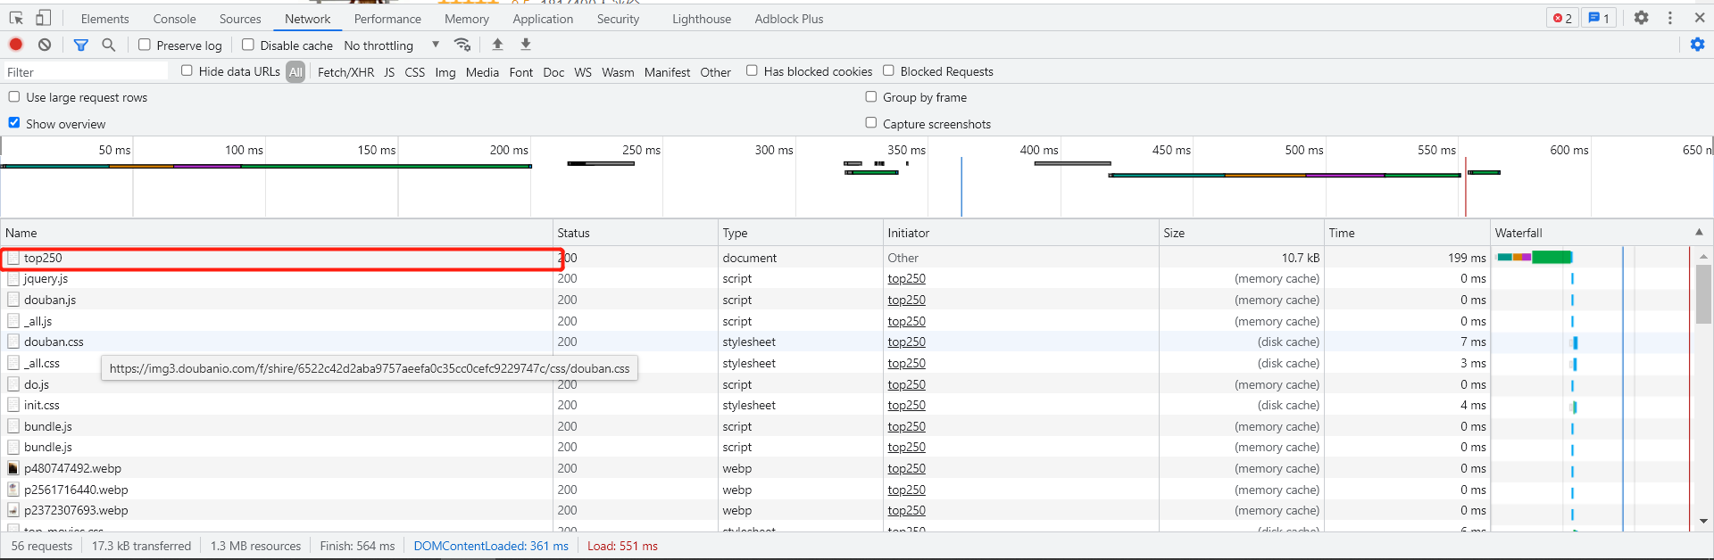Clear the network log
Image resolution: width=1714 pixels, height=560 pixels.
pos(45,45)
